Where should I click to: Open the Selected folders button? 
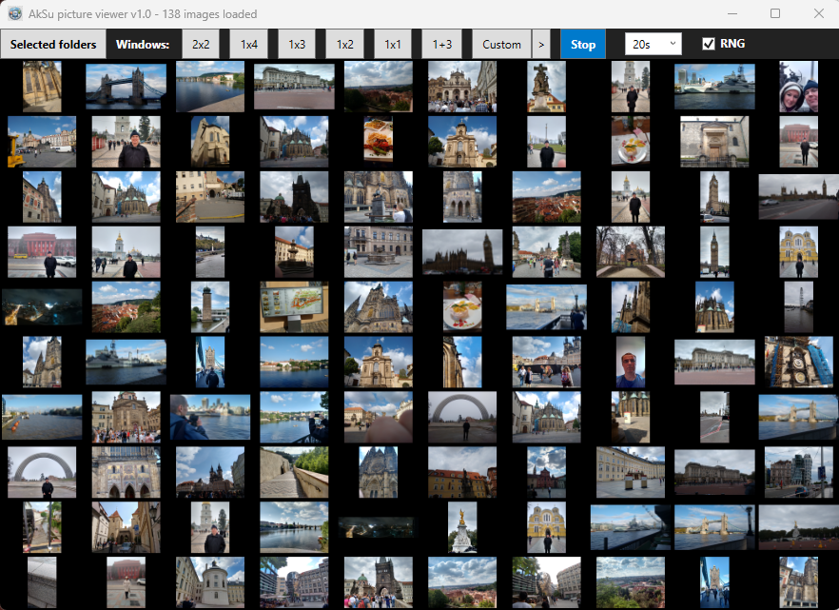pos(53,44)
